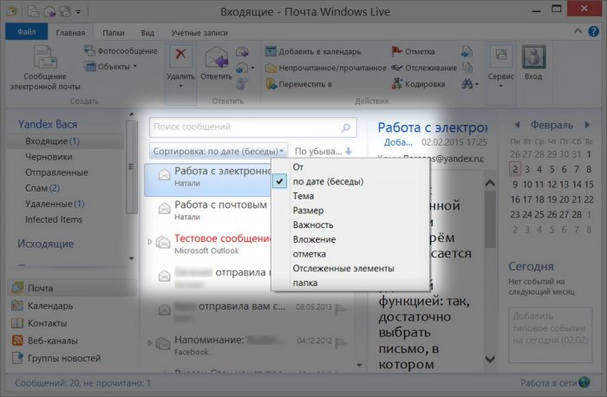This screenshot has width=607, height=397.
Task: Sort by Важность in the menu
Action: click(x=351, y=225)
